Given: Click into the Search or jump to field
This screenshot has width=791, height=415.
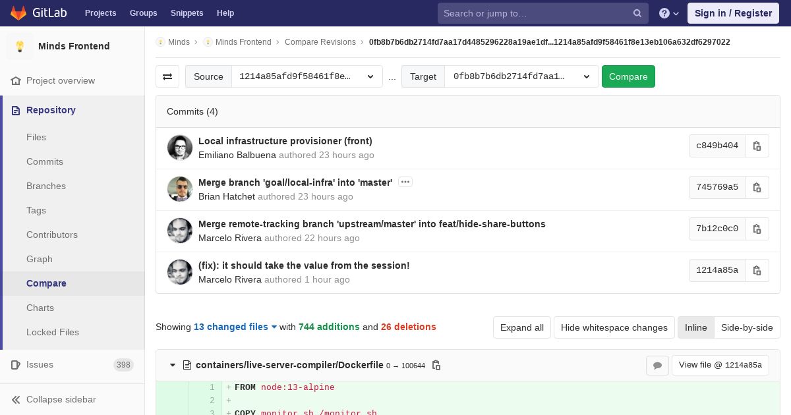Looking at the screenshot, I should pos(537,13).
